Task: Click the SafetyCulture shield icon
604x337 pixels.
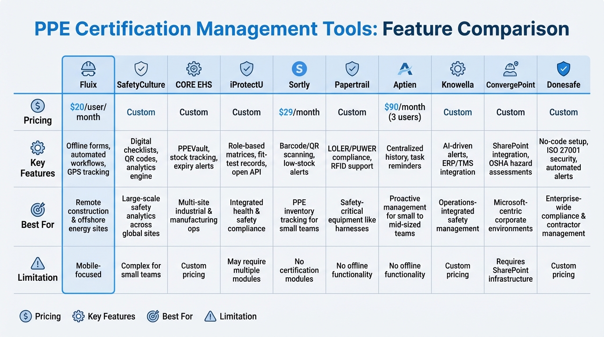Action: (x=141, y=68)
